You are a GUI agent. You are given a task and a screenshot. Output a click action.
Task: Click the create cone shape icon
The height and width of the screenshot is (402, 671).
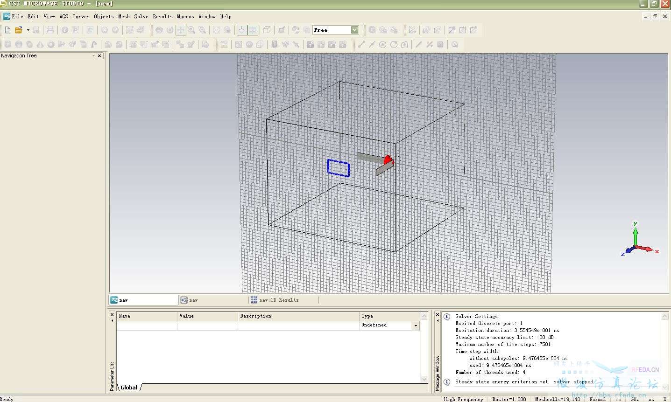pos(40,44)
